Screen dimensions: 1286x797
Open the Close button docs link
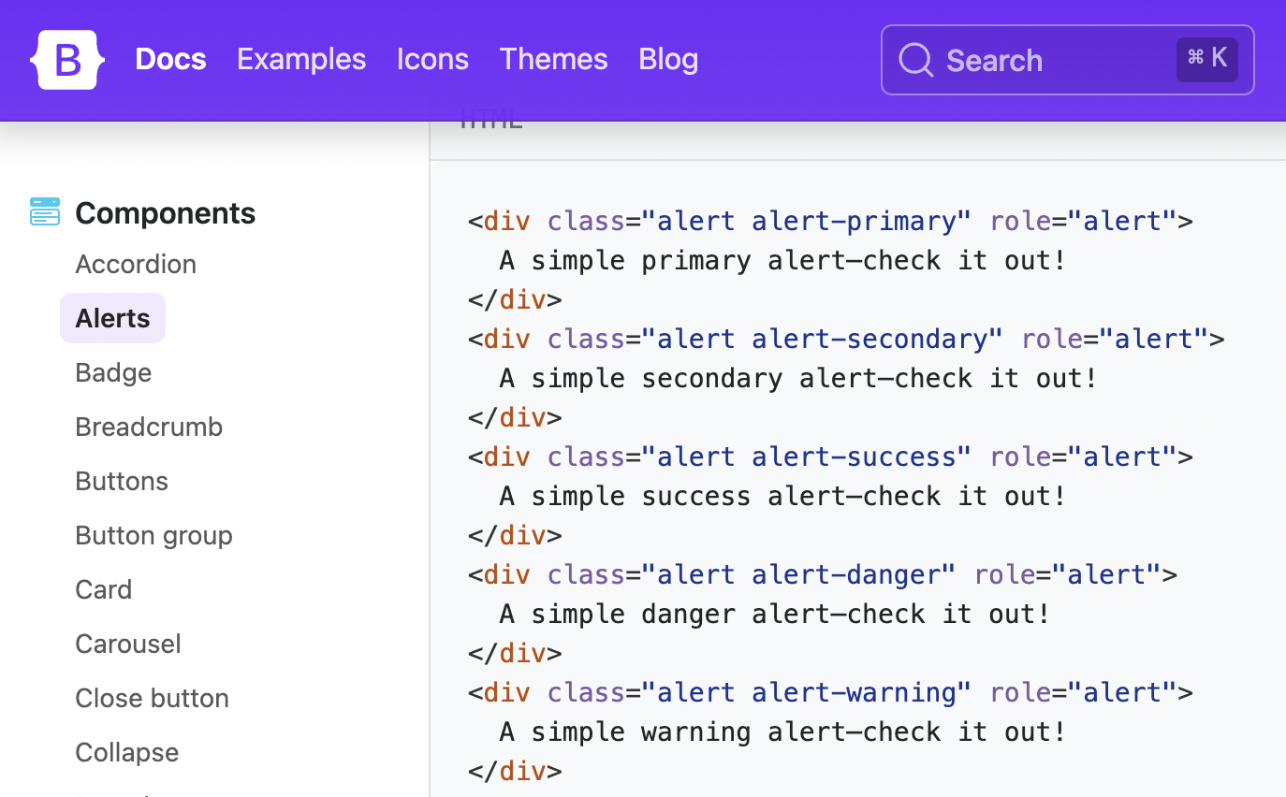[152, 698]
